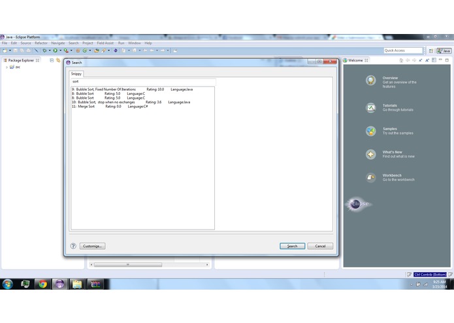The image size is (454, 323).
Task: Click the Back navigation arrow in main toolbar
Action: click(152, 50)
